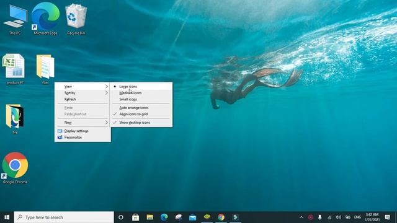Click the battery tray icon
Image resolution: width=397 pixels, height=223 pixels.
348,217
